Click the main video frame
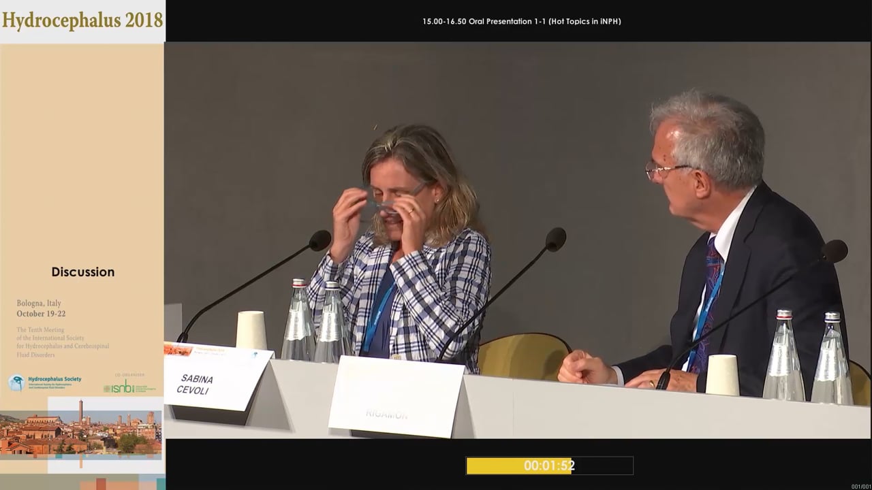The image size is (872, 490). click(518, 240)
